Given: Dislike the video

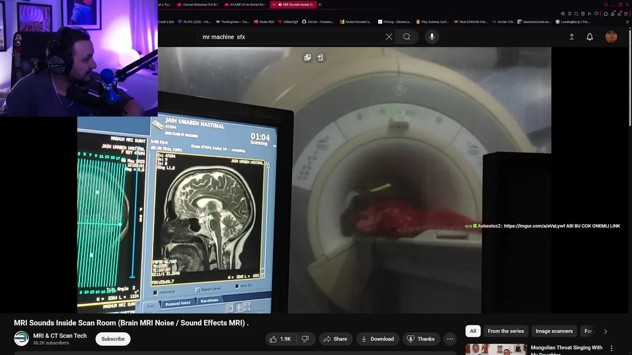Looking at the screenshot, I should coord(305,339).
